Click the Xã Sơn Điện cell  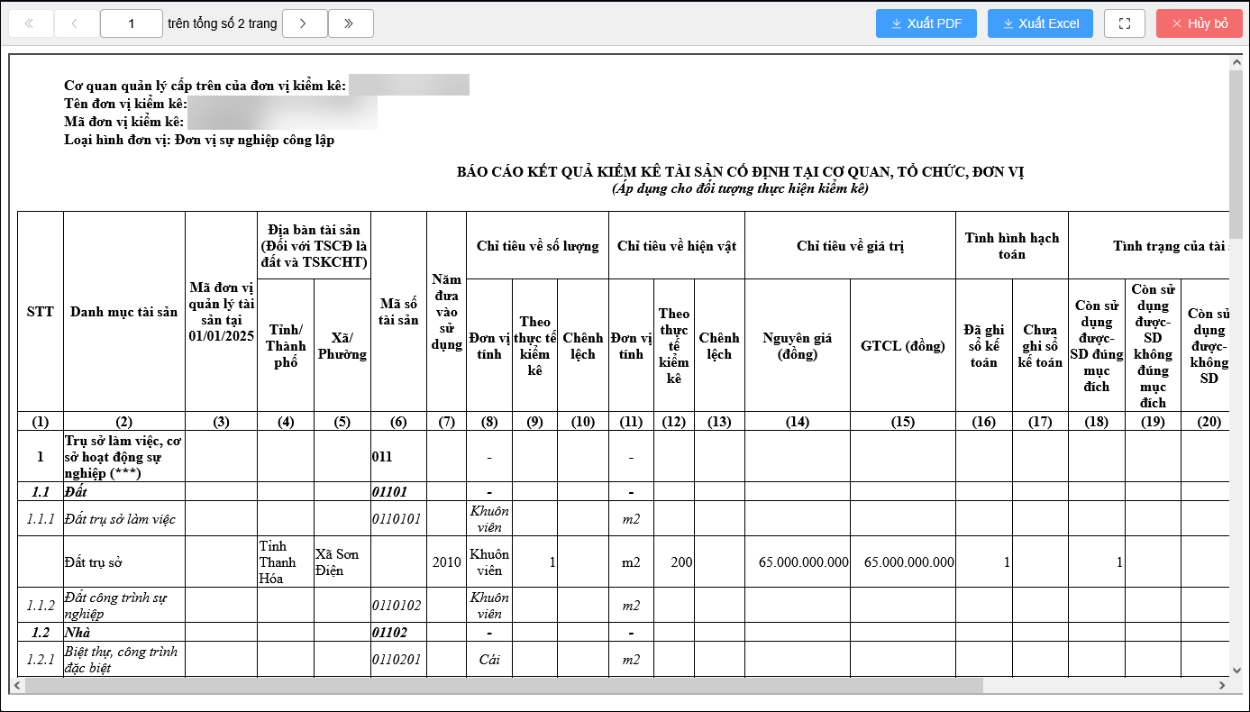click(342, 562)
